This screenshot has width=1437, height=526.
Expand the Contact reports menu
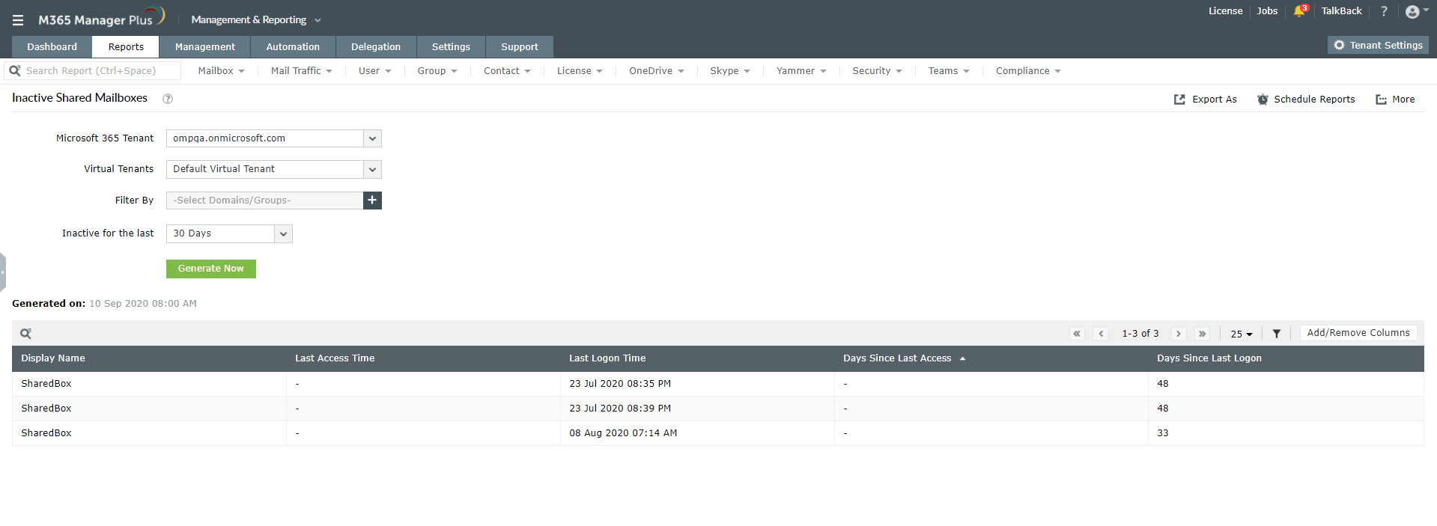click(507, 71)
